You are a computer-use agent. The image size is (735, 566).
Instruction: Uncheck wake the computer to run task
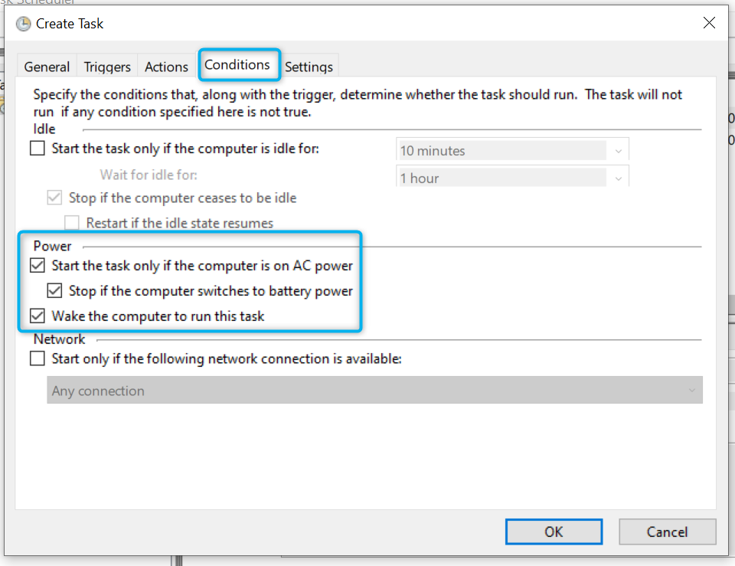point(38,316)
